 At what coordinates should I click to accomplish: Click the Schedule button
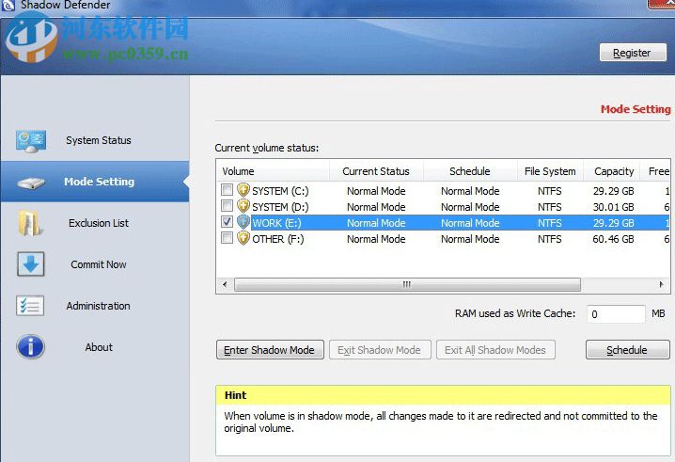628,350
